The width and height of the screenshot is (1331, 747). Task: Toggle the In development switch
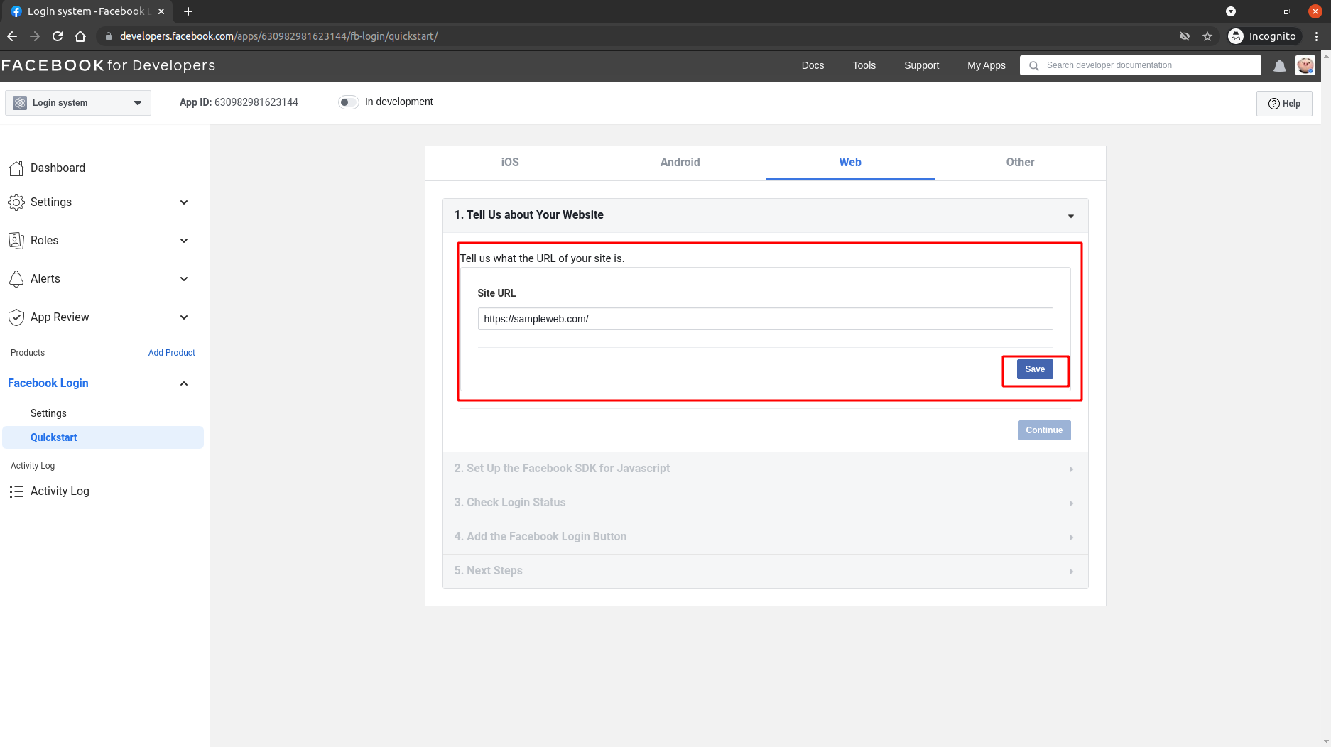(x=348, y=102)
